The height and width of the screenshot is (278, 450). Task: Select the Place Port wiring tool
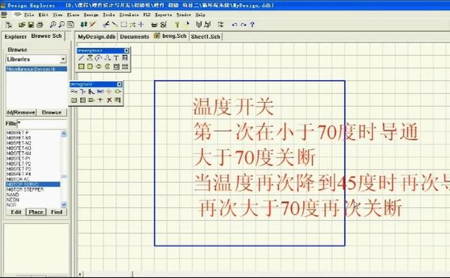point(91,100)
